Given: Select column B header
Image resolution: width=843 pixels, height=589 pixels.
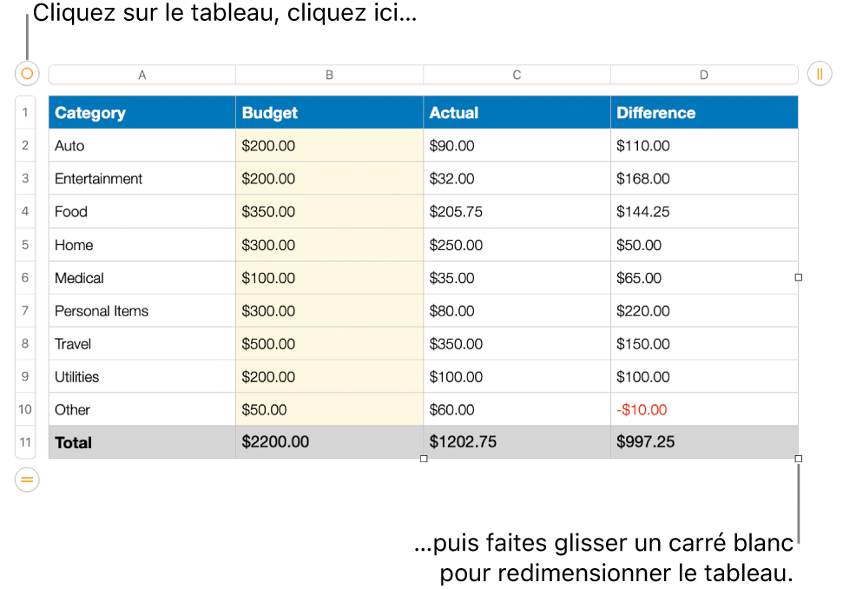Looking at the screenshot, I should coord(330,74).
